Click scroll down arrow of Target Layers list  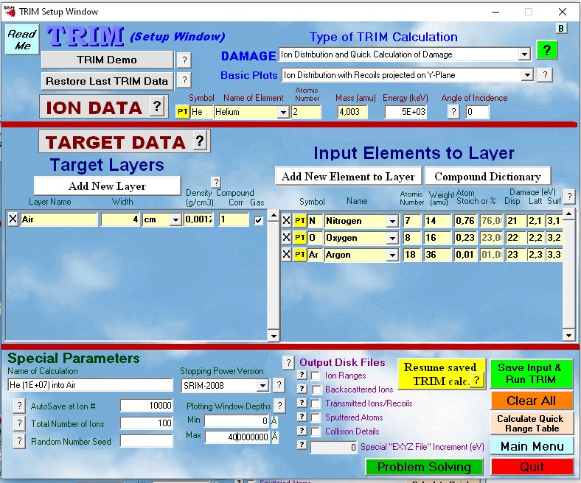pos(274,336)
